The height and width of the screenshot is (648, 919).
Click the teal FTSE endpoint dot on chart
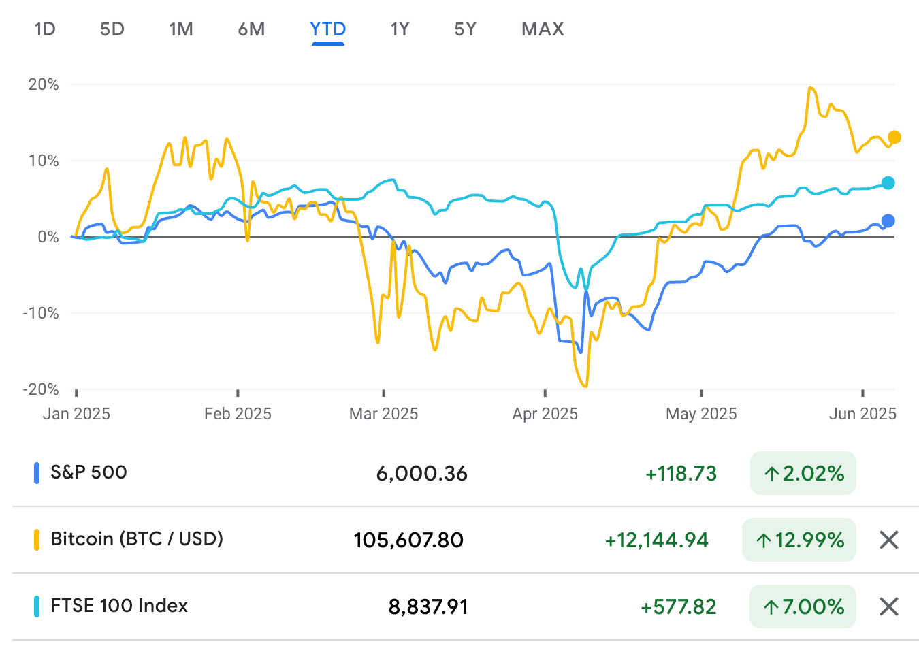click(x=888, y=183)
